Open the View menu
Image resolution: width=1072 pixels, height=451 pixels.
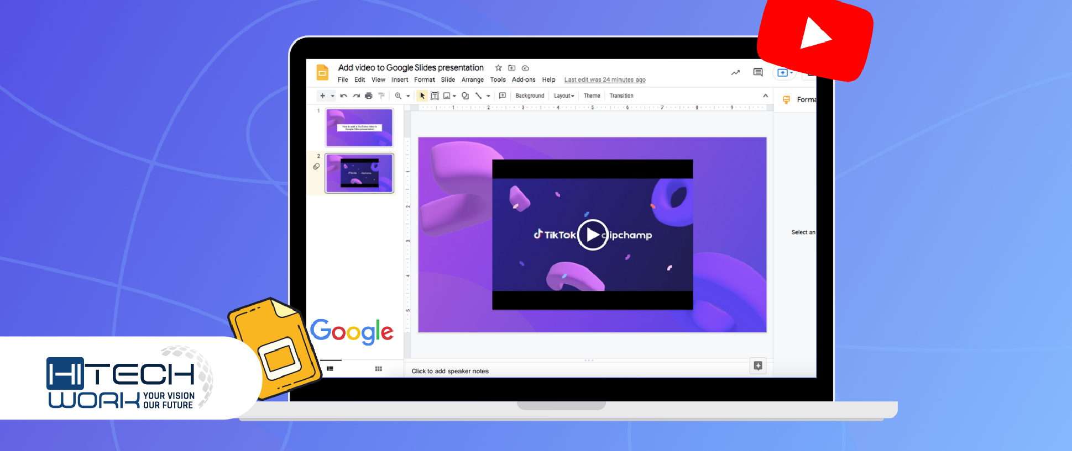click(378, 80)
